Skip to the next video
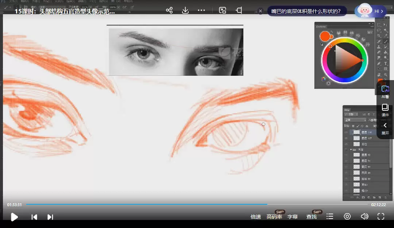The image size is (394, 228). tap(50, 217)
